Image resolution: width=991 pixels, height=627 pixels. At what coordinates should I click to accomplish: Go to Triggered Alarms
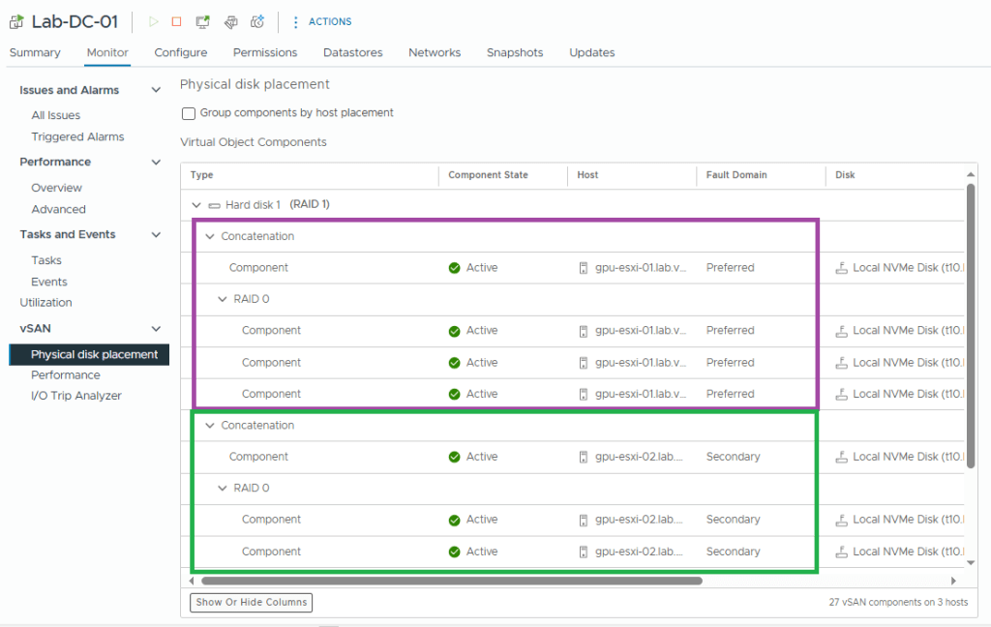(77, 136)
